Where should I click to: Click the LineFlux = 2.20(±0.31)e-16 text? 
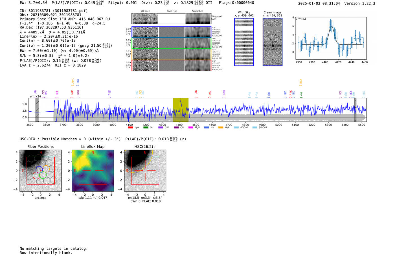[x=49, y=37]
